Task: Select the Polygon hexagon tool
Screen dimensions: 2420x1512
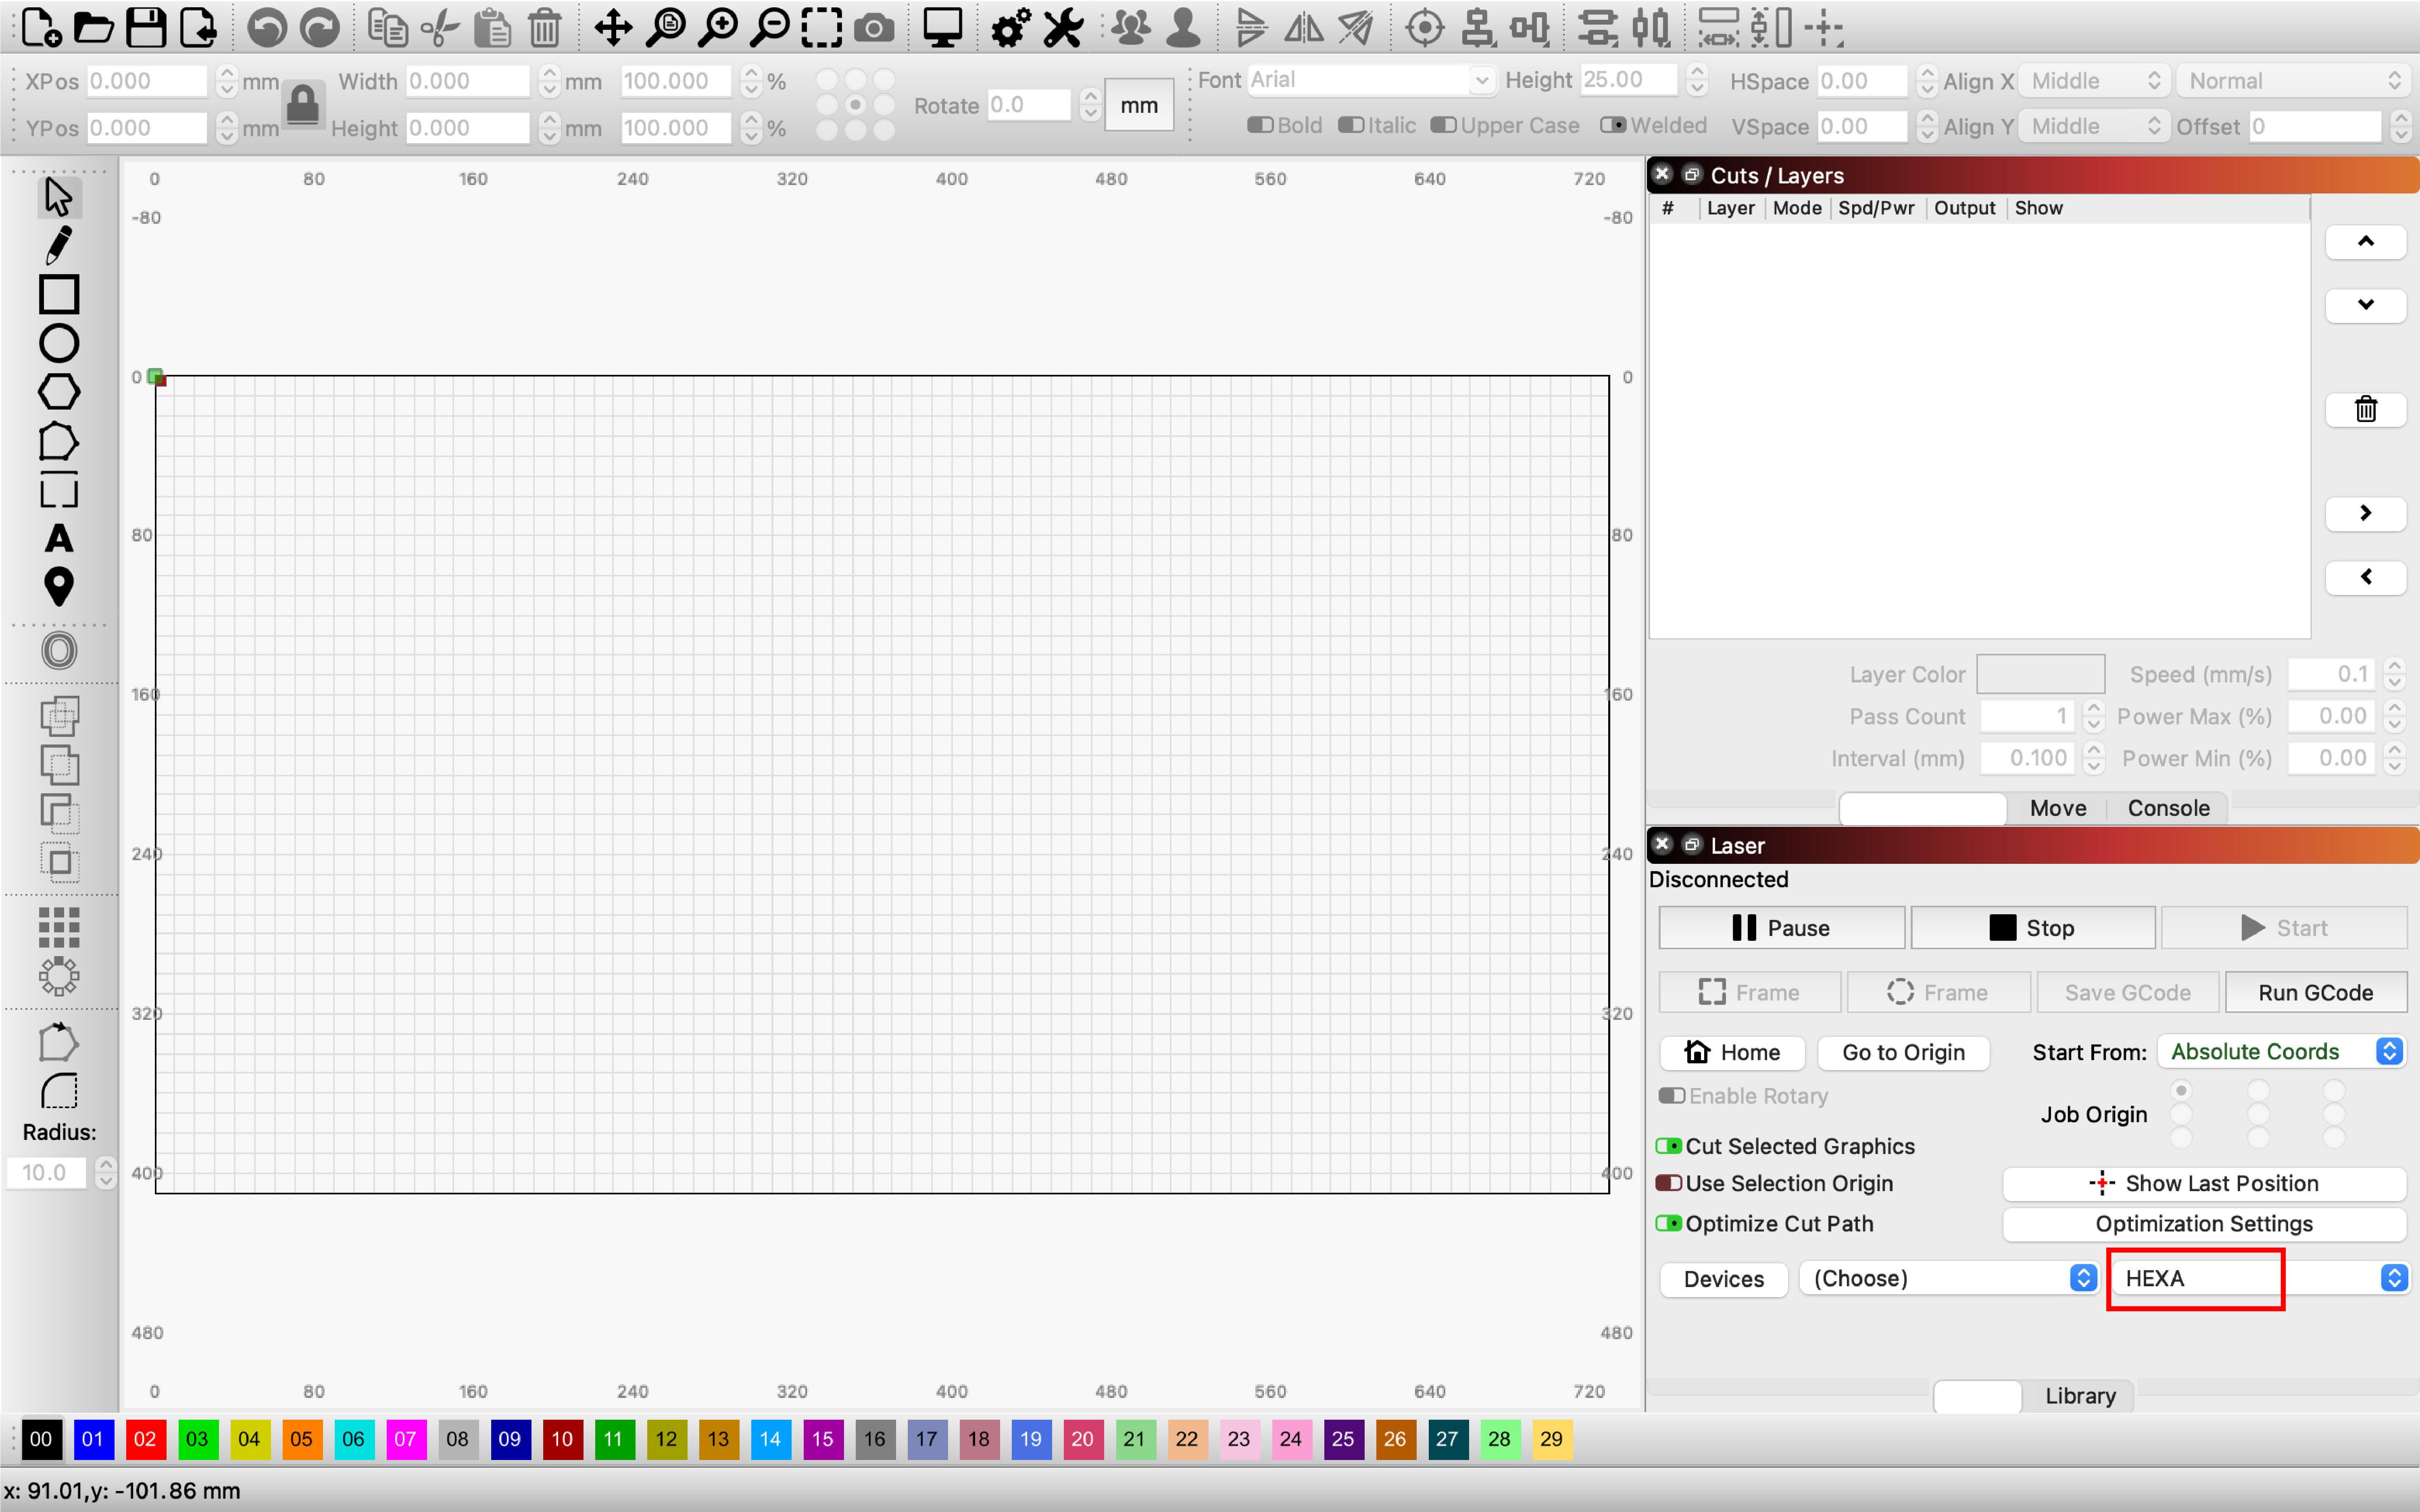Action: (58, 392)
